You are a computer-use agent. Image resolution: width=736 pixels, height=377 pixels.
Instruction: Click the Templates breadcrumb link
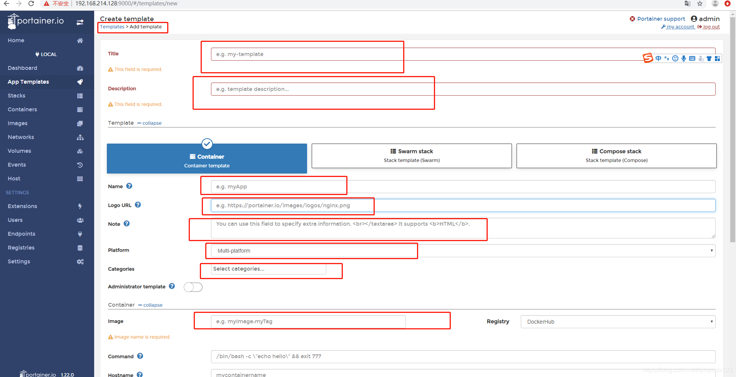coord(112,27)
